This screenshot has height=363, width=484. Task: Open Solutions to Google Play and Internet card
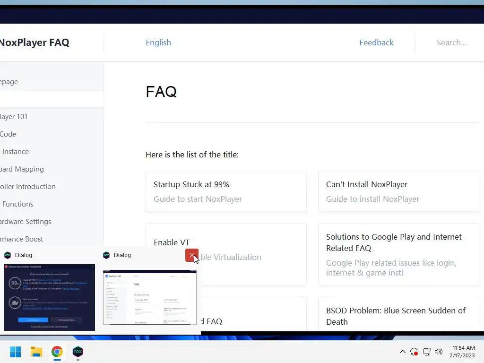pyautogui.click(x=398, y=254)
